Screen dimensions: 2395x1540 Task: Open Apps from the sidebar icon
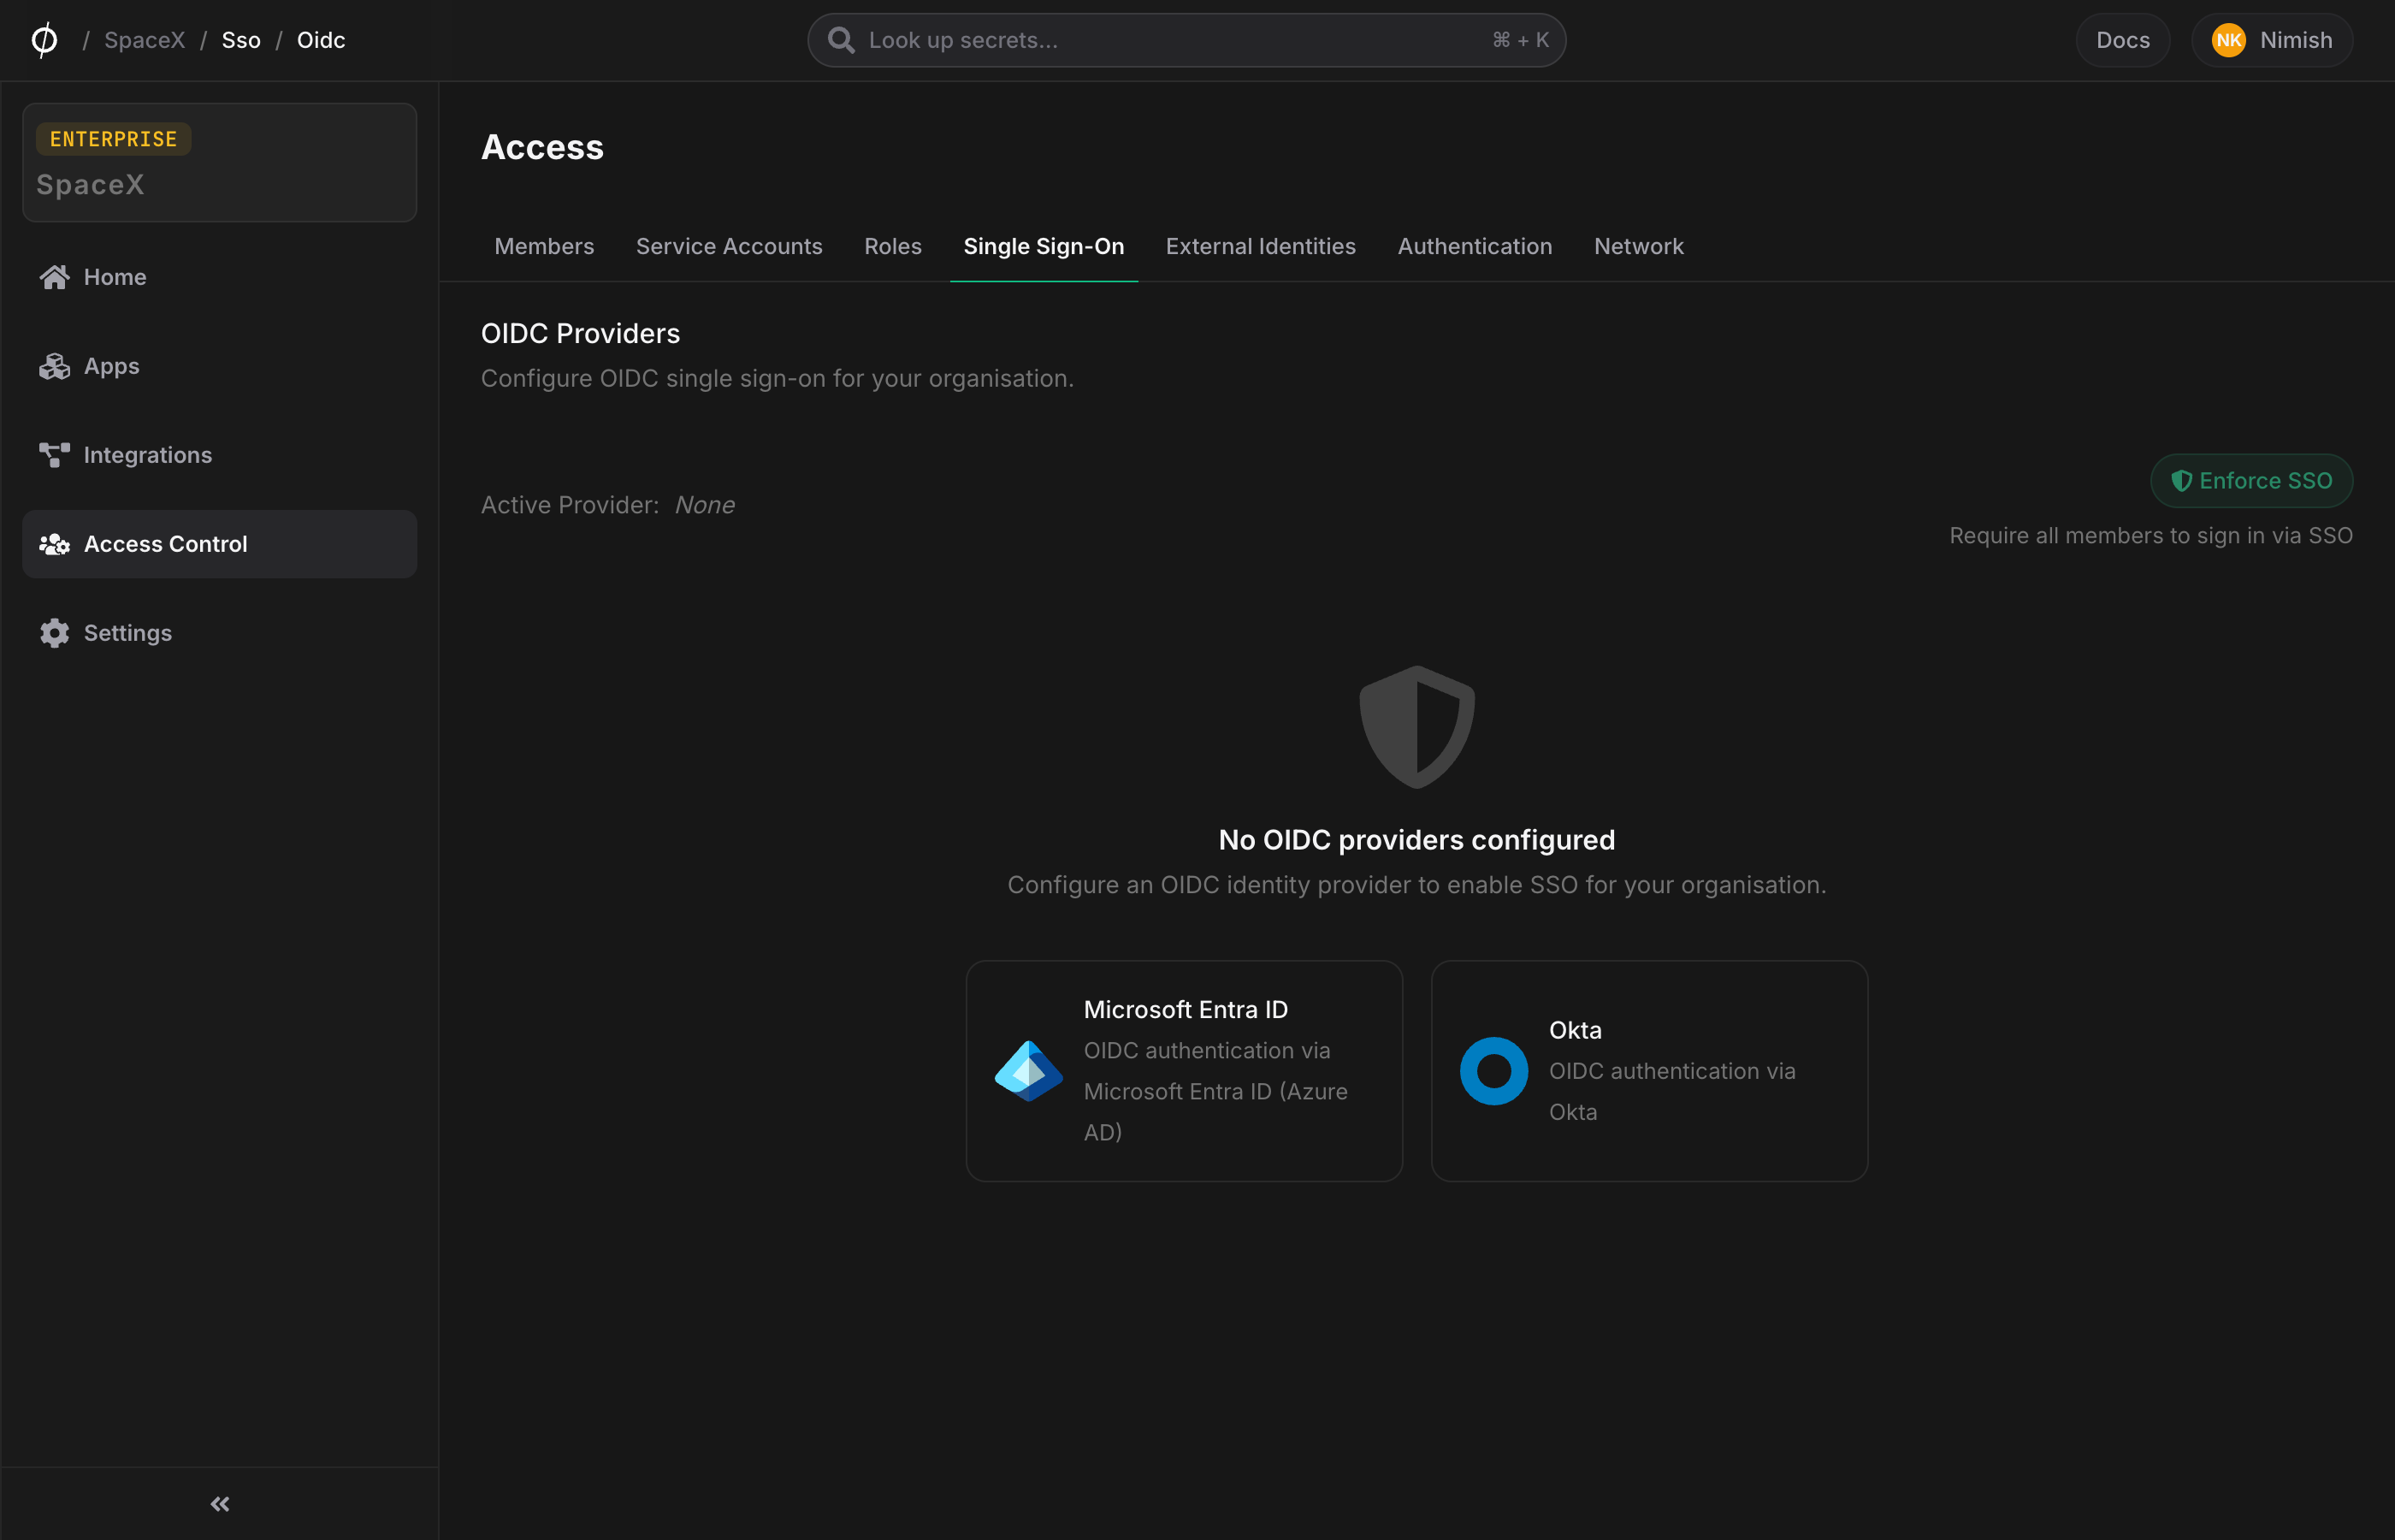(x=54, y=365)
